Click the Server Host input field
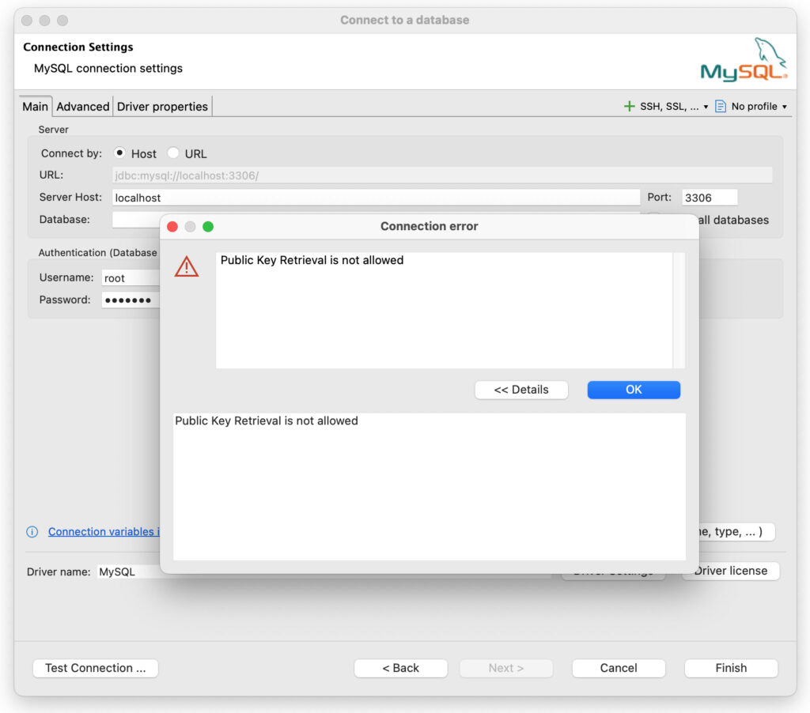The height and width of the screenshot is (713, 810). (376, 198)
